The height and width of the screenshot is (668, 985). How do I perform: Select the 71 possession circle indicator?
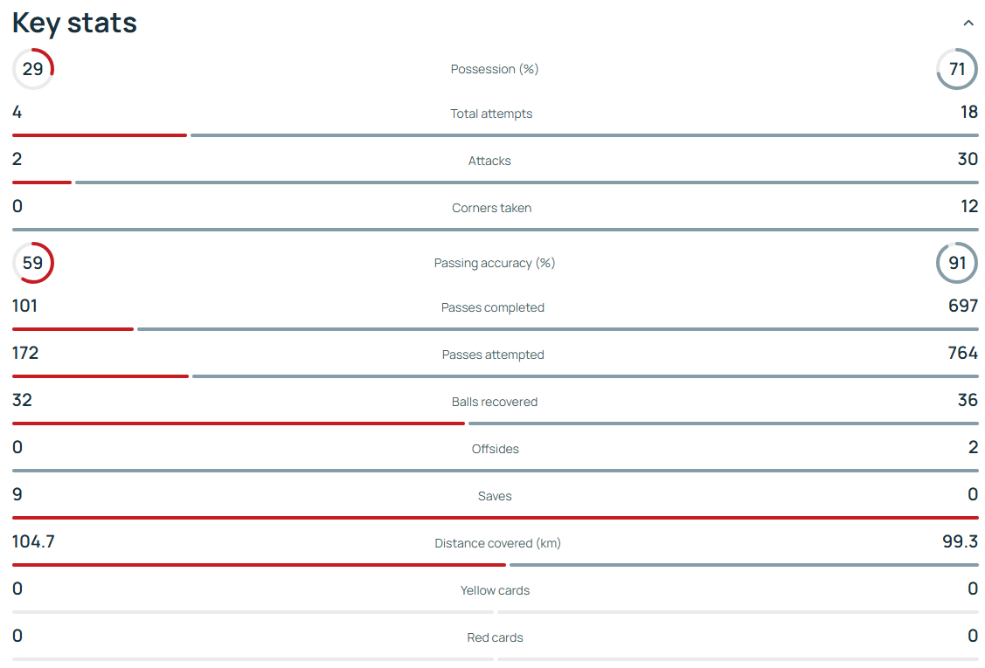coord(957,68)
